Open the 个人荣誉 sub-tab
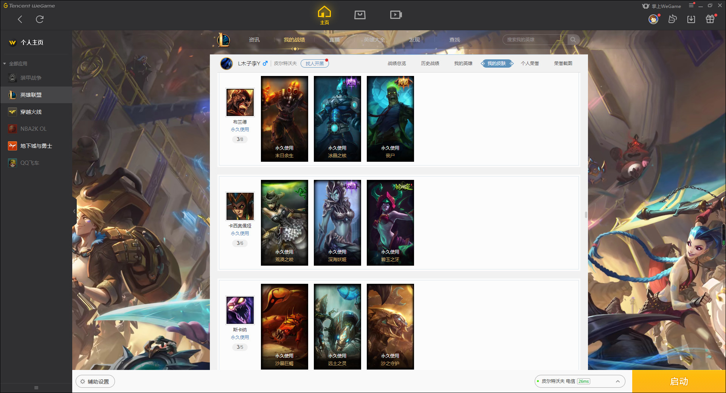Viewport: 726px width, 393px height. coord(530,63)
